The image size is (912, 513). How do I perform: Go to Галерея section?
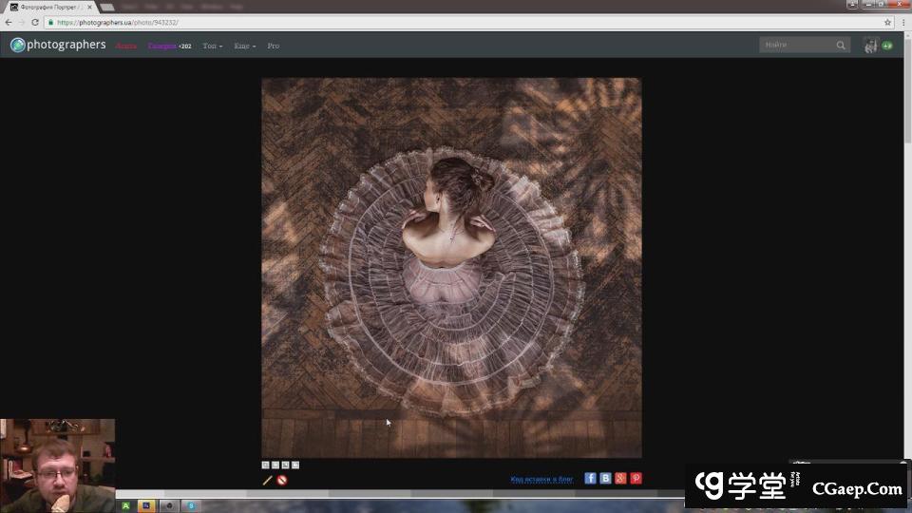click(x=162, y=46)
